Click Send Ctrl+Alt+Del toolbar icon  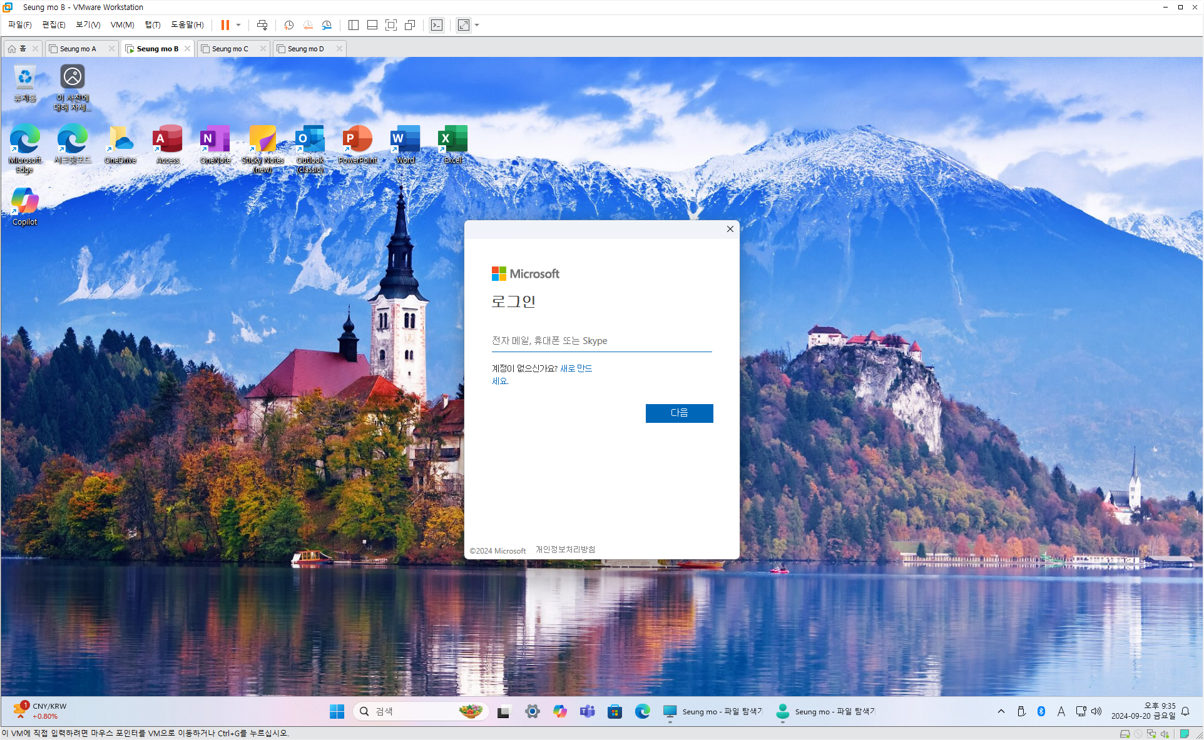click(262, 25)
